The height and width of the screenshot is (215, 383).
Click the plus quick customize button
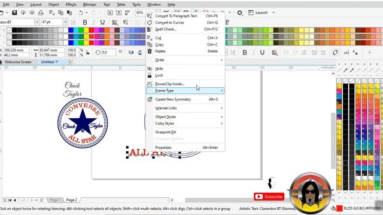pyautogui.click(x=369, y=53)
